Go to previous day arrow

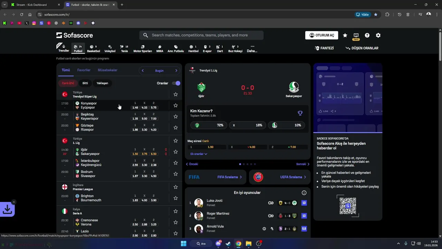click(x=143, y=71)
